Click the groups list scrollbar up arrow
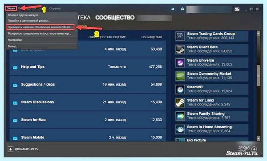Viewport: 267px width, 161px height. coord(258,33)
